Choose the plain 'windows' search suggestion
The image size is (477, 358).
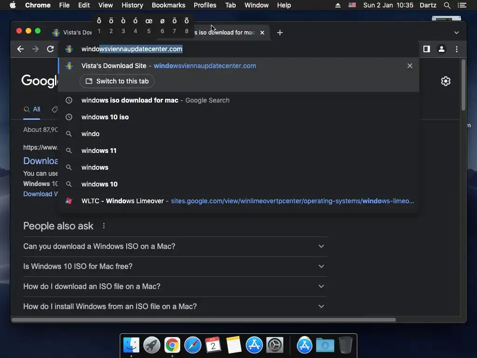click(238, 167)
